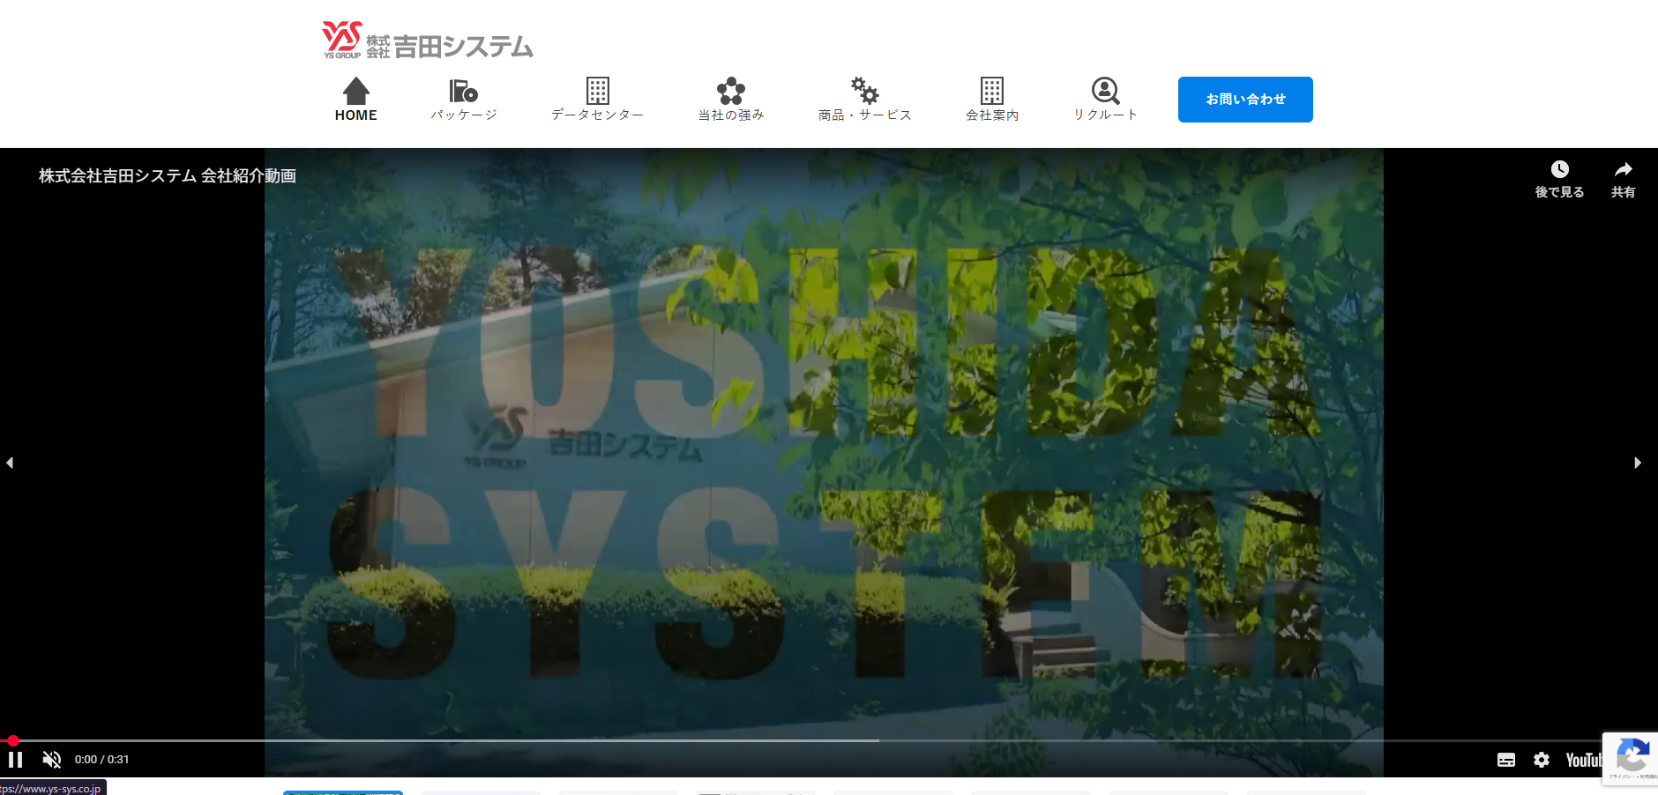Click the 後で見る clock icon
The height and width of the screenshot is (795, 1658).
[x=1560, y=169]
